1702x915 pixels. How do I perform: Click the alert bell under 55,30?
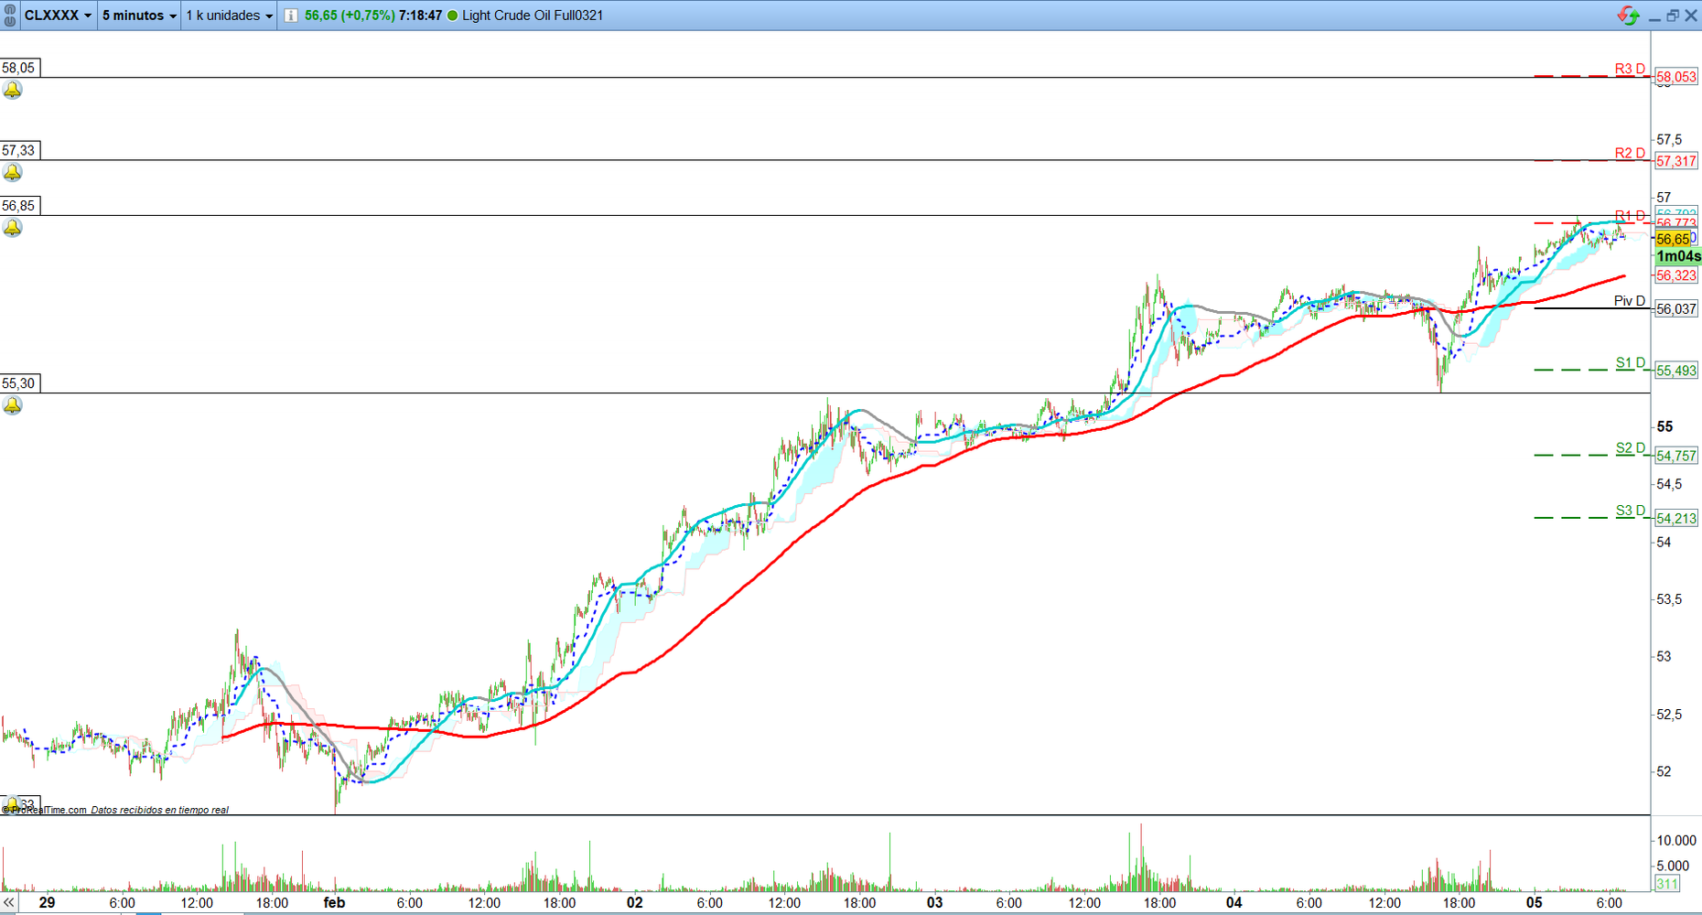[13, 405]
